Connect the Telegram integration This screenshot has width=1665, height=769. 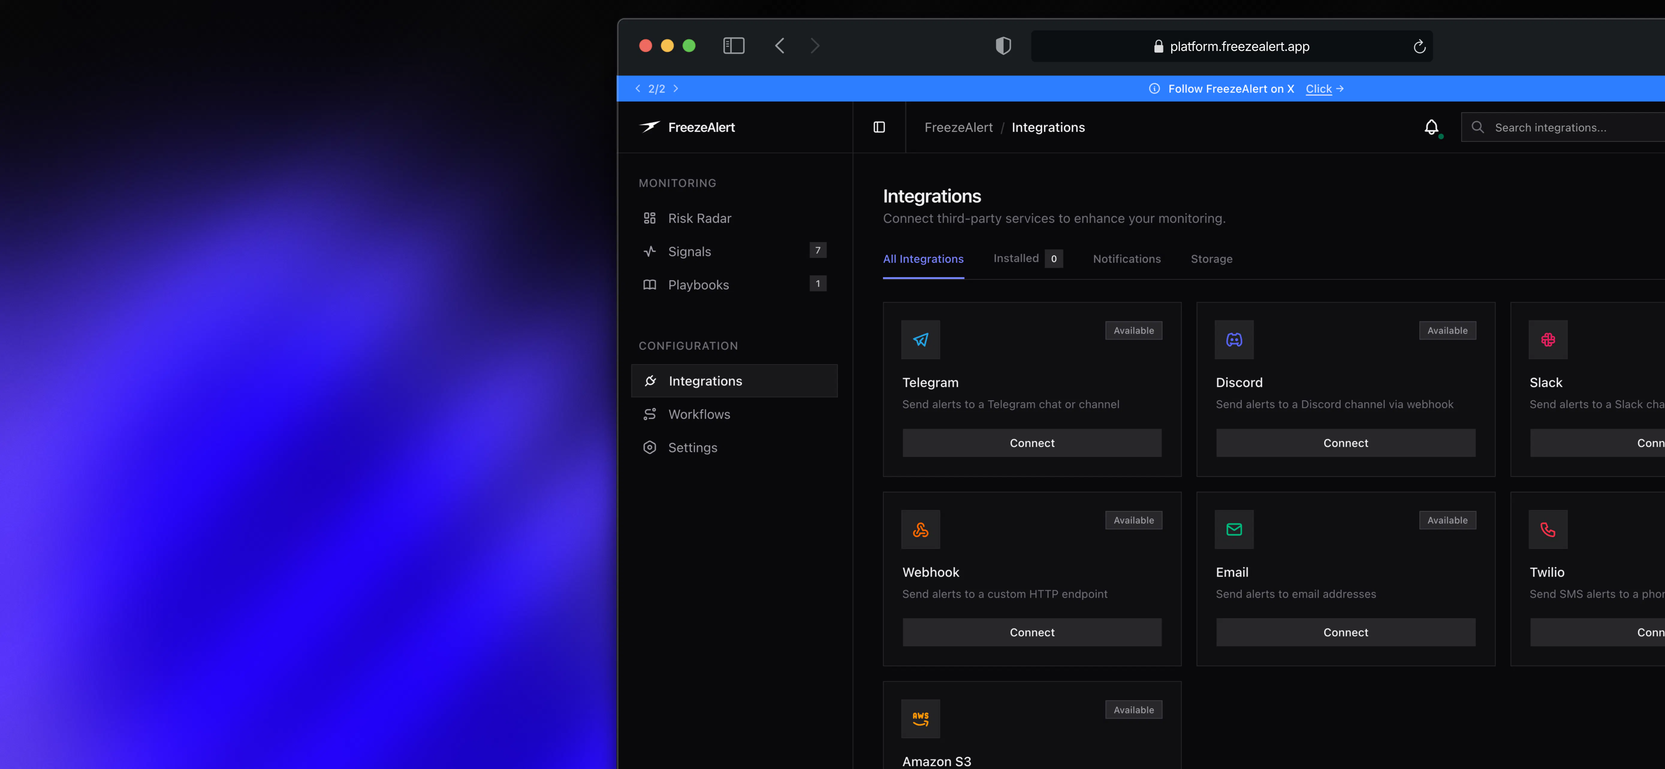[x=1032, y=443]
